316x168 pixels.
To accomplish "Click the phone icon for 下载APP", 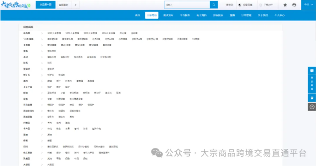I will (x=260, y=5).
